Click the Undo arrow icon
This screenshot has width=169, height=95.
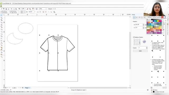19,9
